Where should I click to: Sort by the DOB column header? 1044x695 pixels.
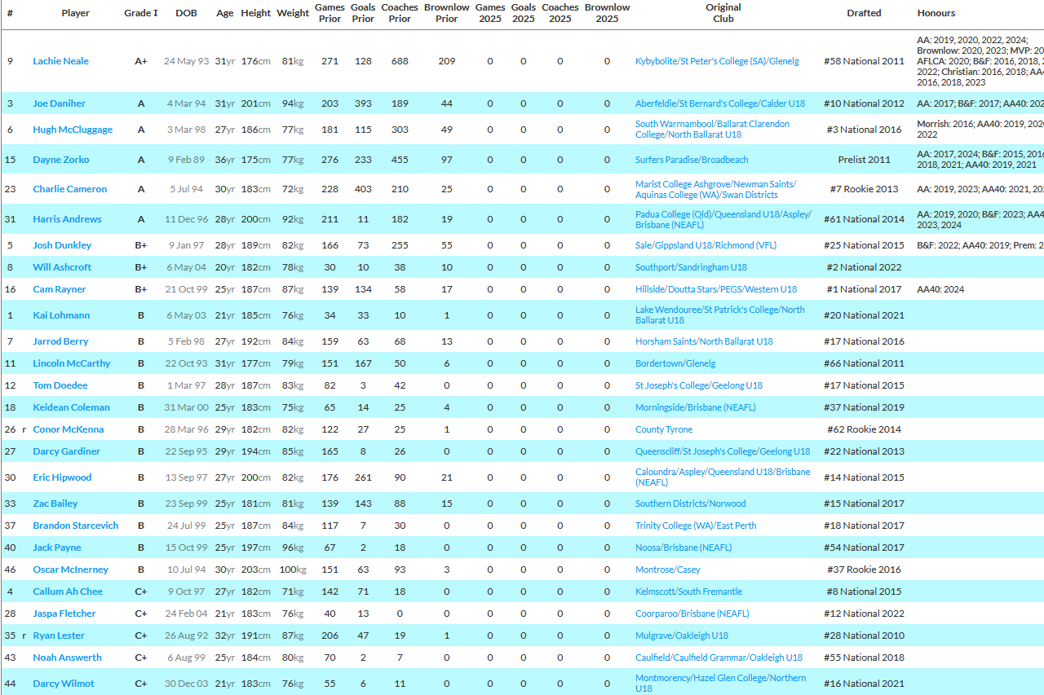pyautogui.click(x=186, y=13)
